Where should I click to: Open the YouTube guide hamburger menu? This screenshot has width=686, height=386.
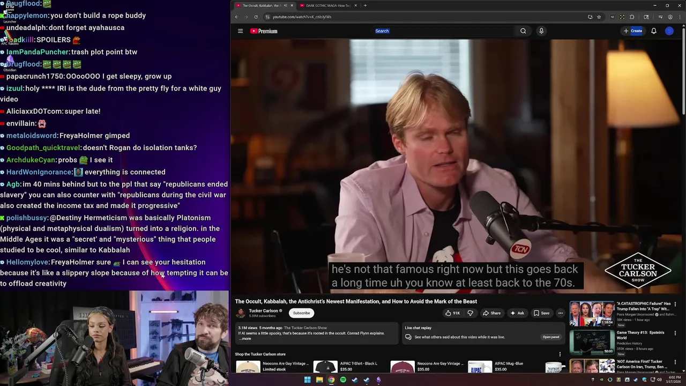pos(240,31)
